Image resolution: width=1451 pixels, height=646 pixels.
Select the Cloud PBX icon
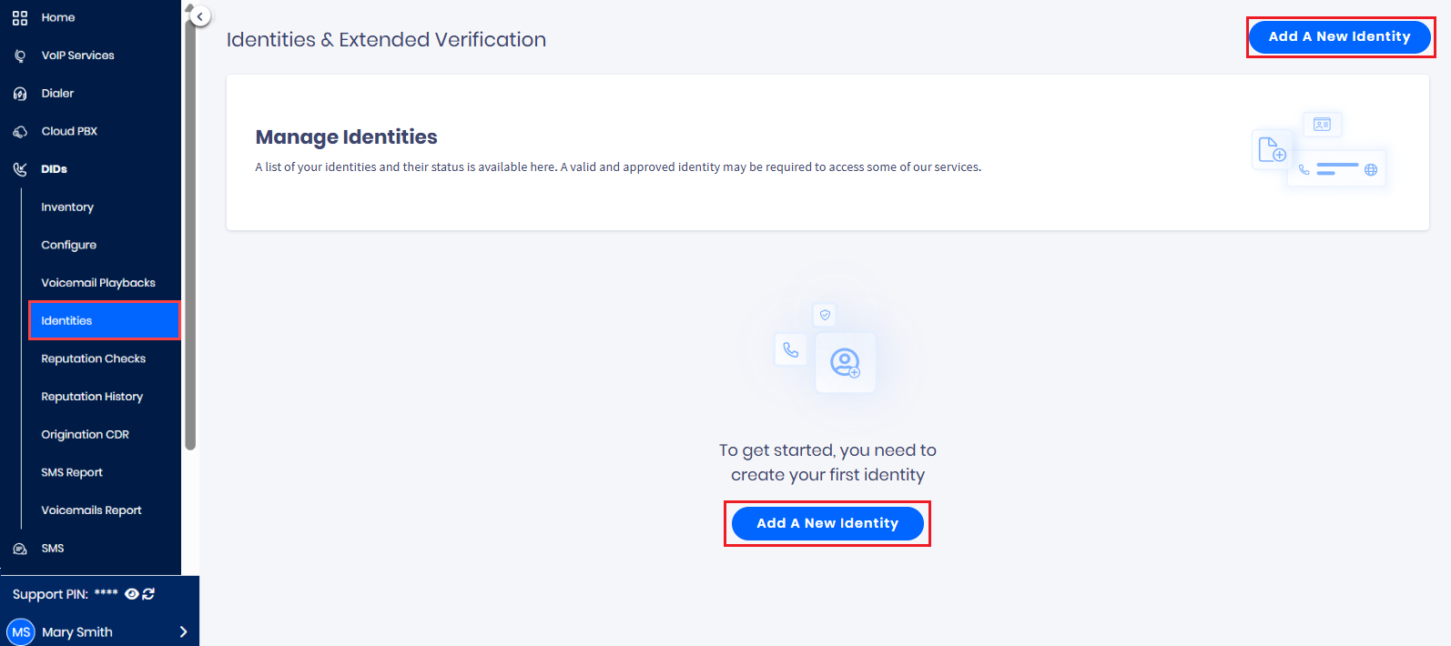[x=20, y=130]
